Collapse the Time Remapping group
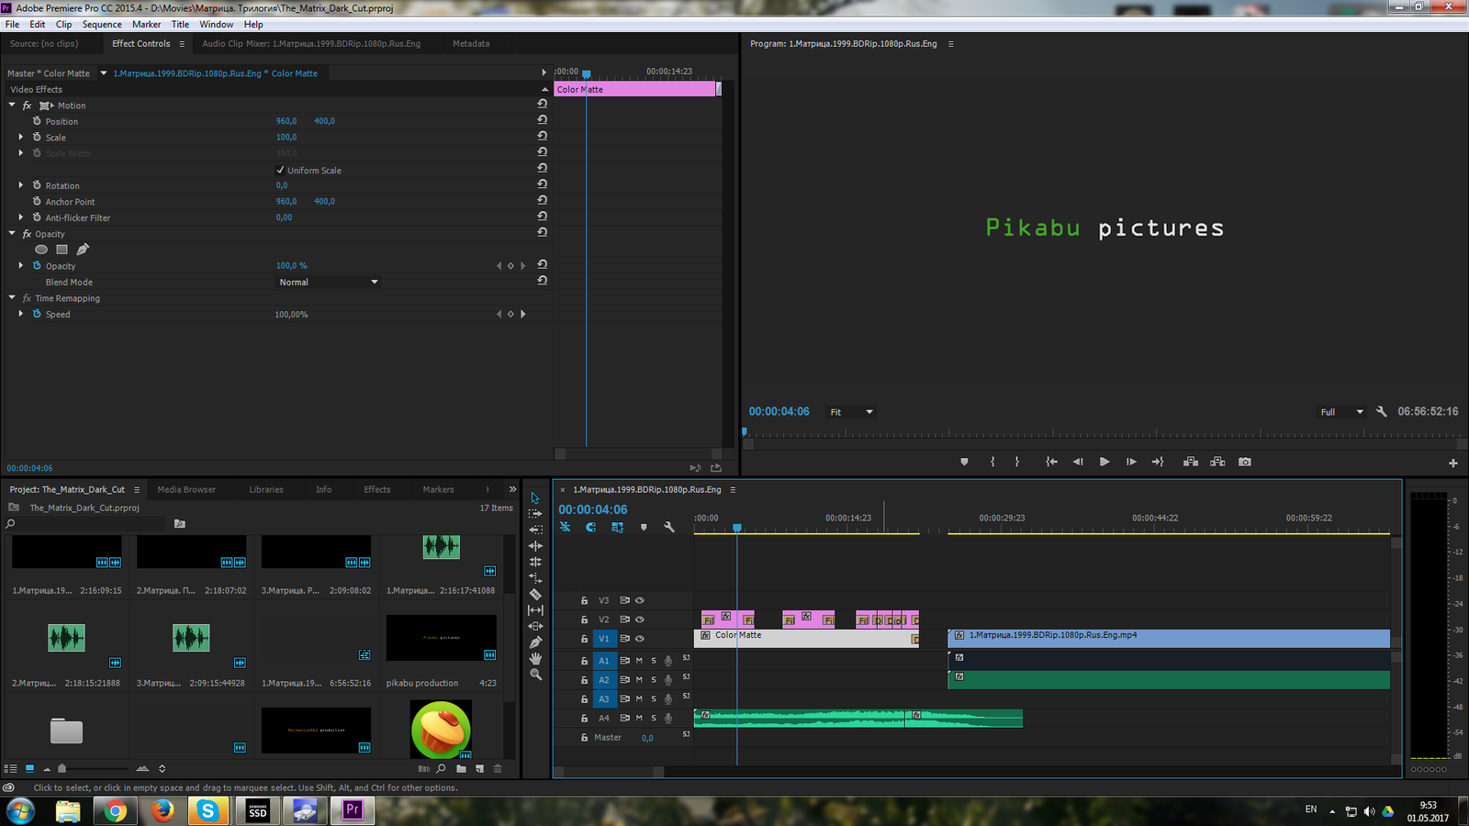 pos(12,298)
